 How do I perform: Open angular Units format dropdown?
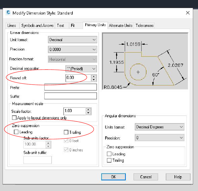tap(159, 127)
